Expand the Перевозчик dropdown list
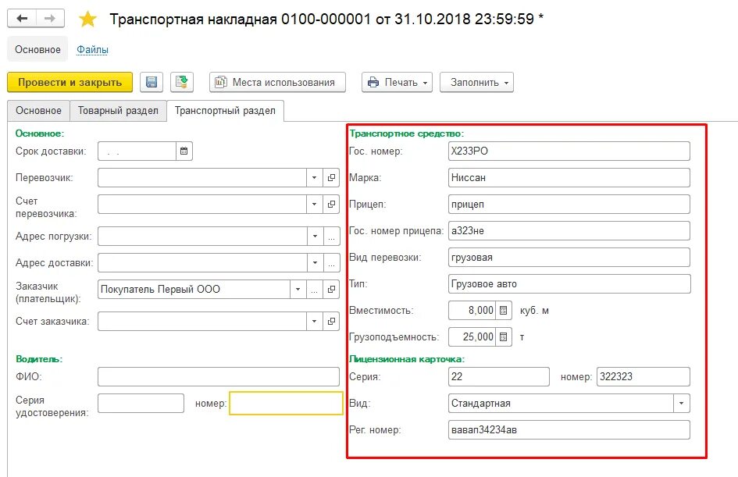Viewport: 738px width, 477px height. click(x=315, y=178)
